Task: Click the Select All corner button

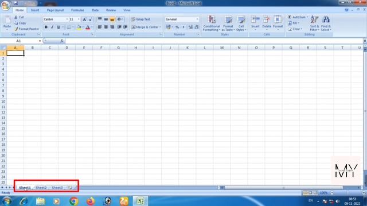Action: [x=3, y=47]
